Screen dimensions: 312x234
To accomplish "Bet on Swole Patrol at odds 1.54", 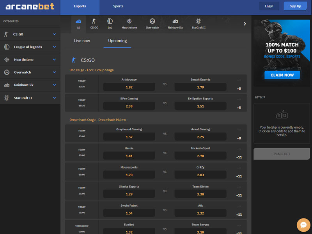I will (129, 213).
